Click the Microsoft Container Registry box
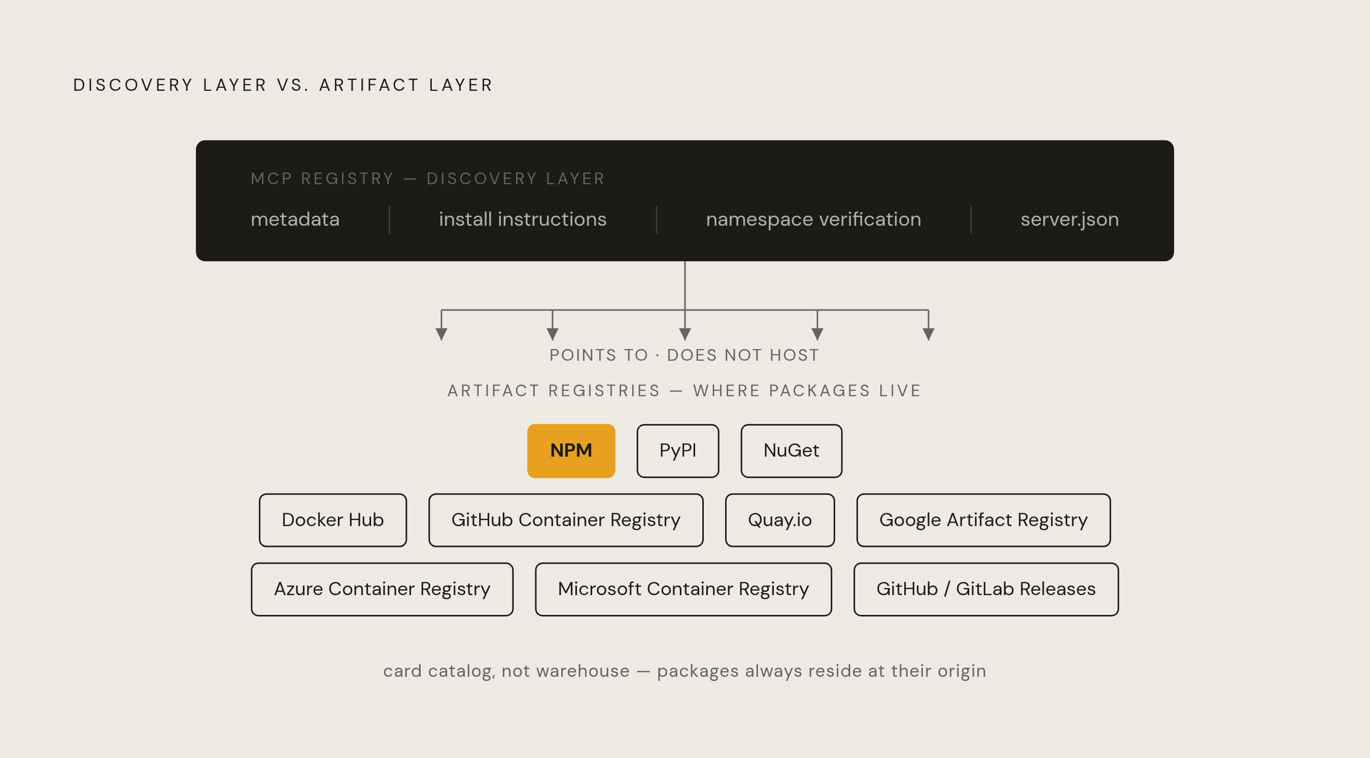This screenshot has width=1370, height=758. pyautogui.click(x=683, y=589)
